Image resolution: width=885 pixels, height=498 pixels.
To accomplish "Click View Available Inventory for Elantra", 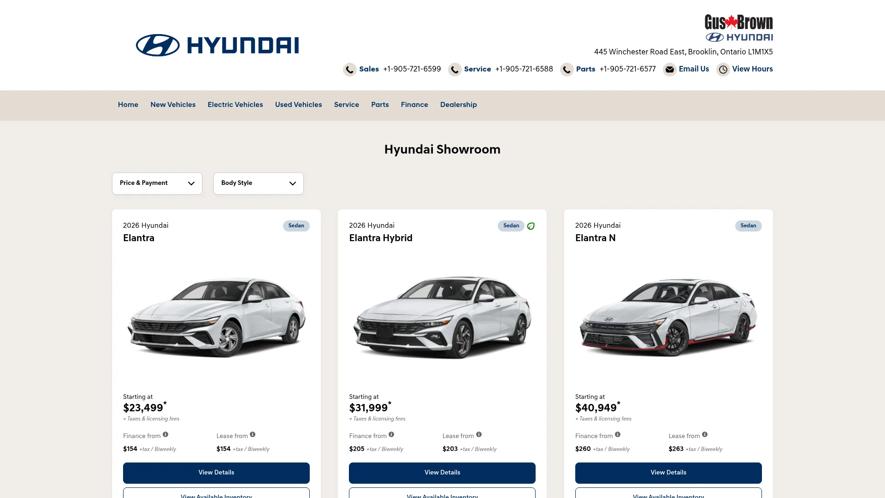I will (x=216, y=493).
